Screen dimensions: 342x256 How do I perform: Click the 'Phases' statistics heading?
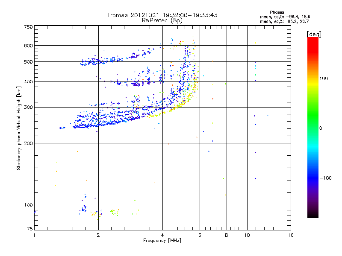click(277, 12)
